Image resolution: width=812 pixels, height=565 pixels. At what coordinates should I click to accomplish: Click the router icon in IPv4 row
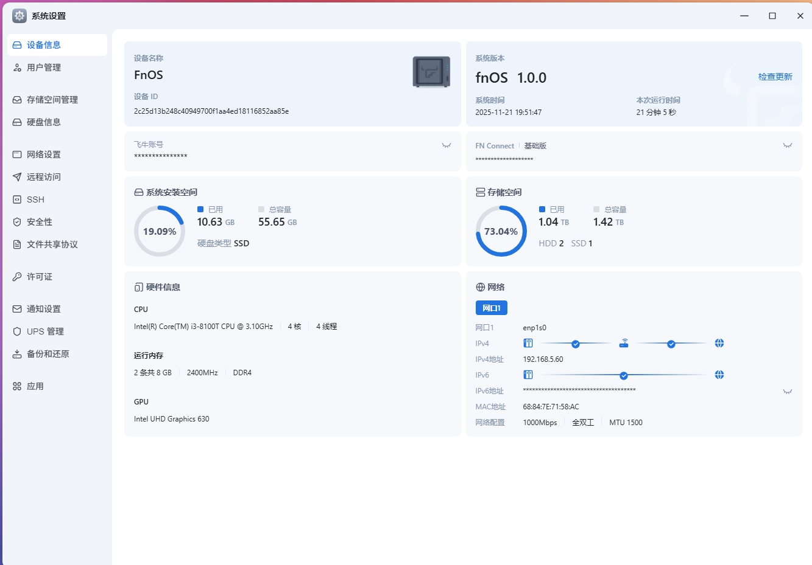(624, 343)
